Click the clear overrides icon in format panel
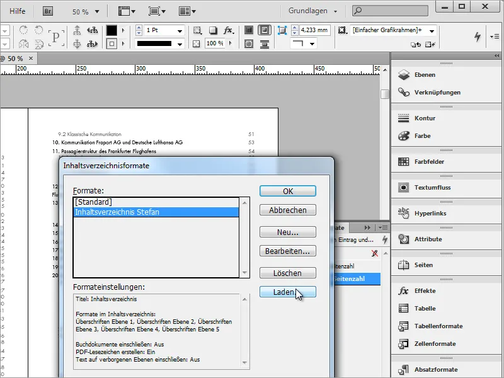The width and height of the screenshot is (504, 378). (x=374, y=253)
